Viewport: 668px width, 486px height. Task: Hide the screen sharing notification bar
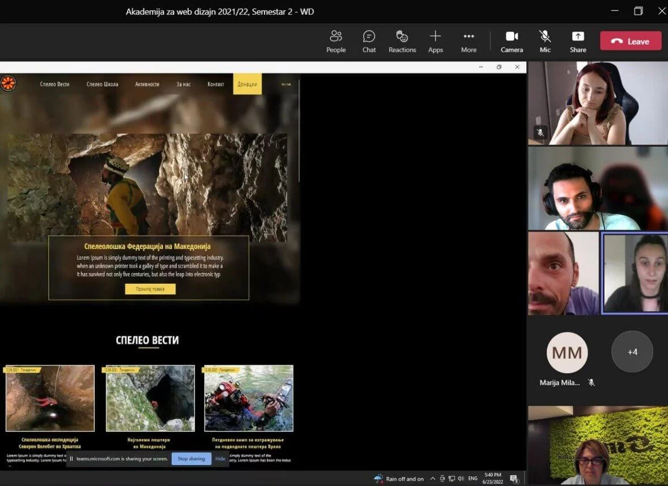tap(220, 459)
